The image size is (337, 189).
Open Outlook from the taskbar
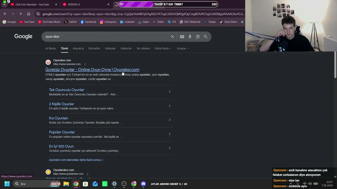[x=95, y=184]
